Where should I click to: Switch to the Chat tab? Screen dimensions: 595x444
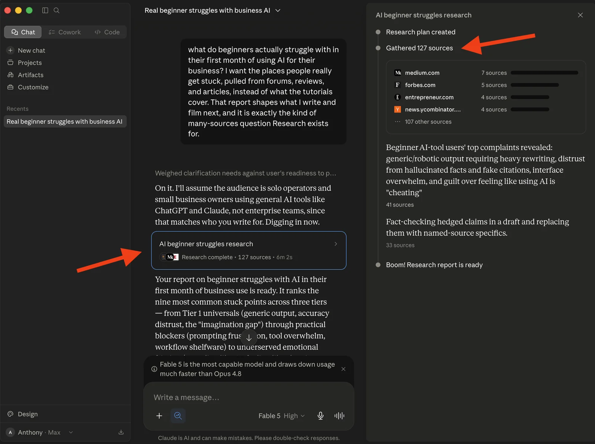click(x=23, y=32)
